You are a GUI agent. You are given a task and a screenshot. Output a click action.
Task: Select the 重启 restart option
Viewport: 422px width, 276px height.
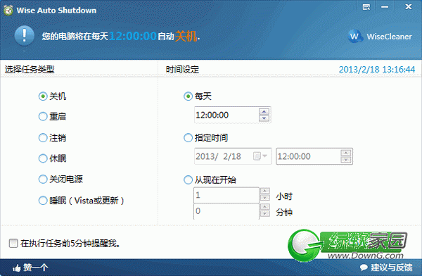(x=43, y=116)
